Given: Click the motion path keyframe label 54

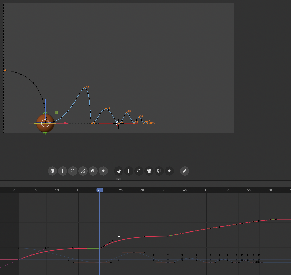Looking at the screenshot, I should point(142,116).
